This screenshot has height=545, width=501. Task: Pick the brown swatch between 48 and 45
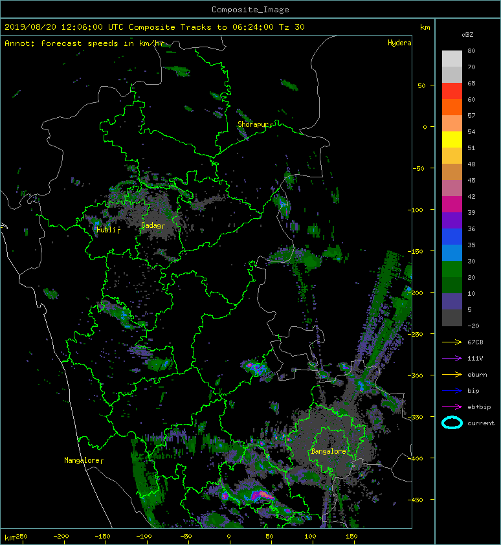452,172
